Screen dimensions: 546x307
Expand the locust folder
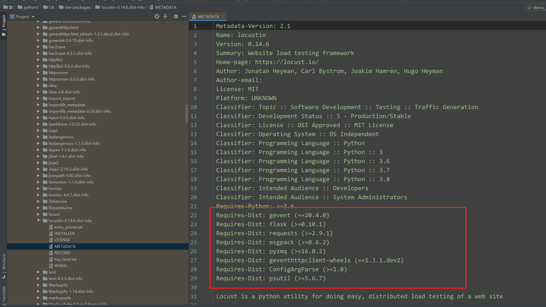coord(38,214)
